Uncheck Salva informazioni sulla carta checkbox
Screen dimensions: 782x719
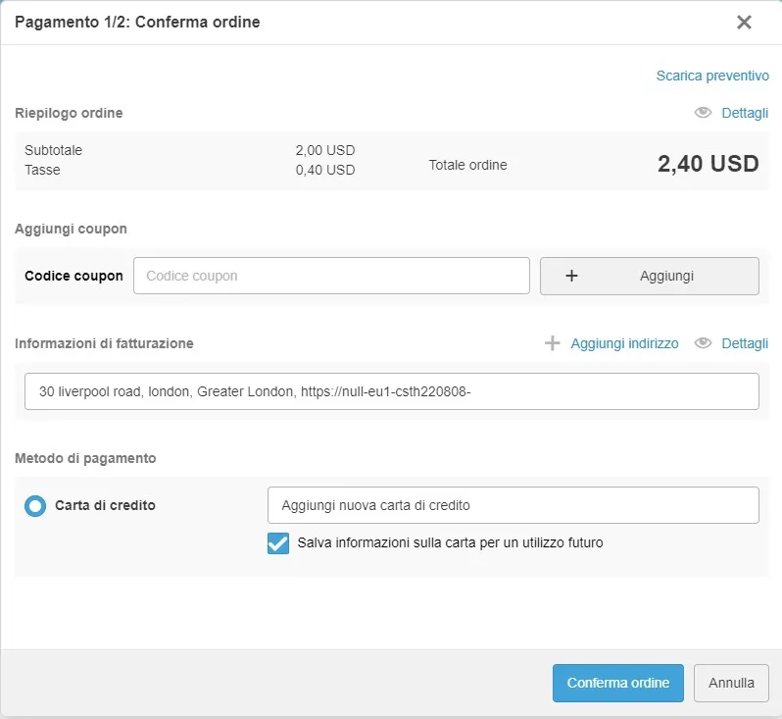coord(278,542)
